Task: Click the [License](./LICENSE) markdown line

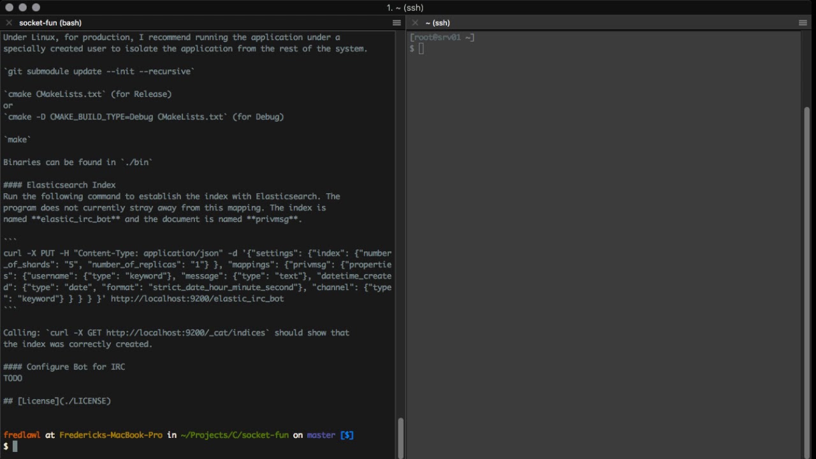Action: pyautogui.click(x=57, y=401)
